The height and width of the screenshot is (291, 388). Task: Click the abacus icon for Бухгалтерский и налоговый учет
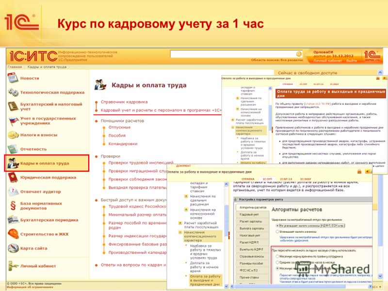coord(13,106)
